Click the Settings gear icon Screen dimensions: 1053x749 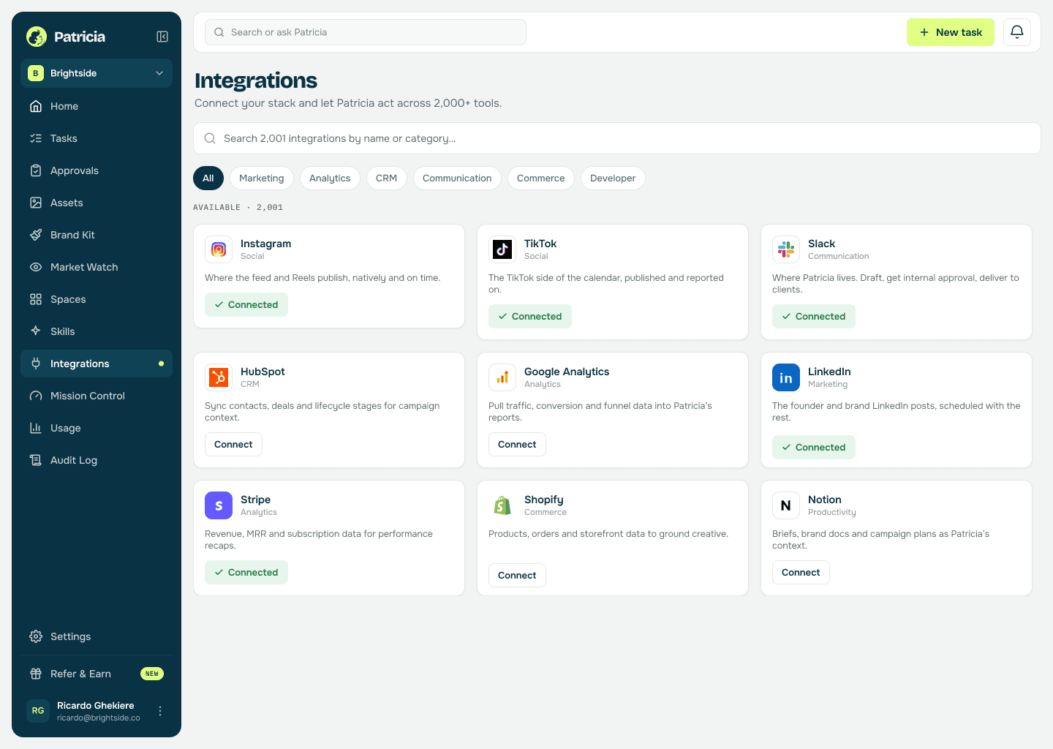(36, 636)
